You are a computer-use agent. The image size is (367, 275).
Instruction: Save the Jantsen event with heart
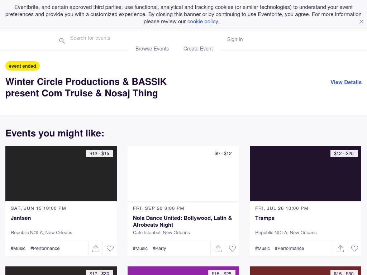110,249
